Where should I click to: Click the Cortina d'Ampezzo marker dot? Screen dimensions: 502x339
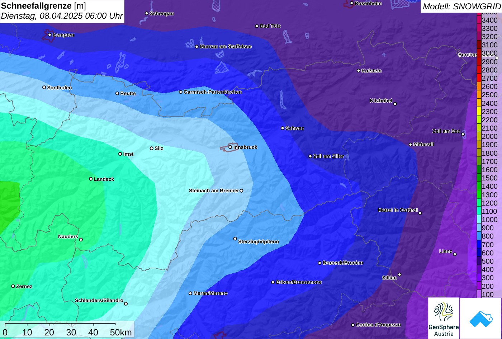point(353,325)
